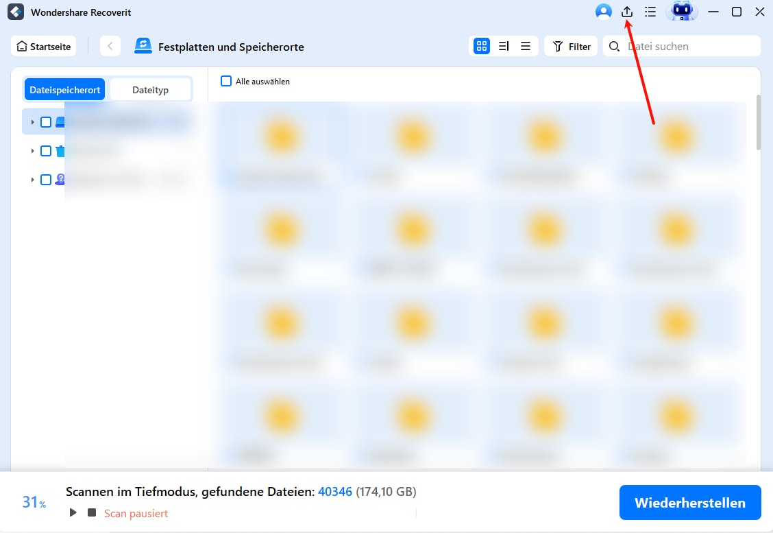The image size is (773, 533).
Task: Open the AI robot assistant
Action: click(682, 11)
